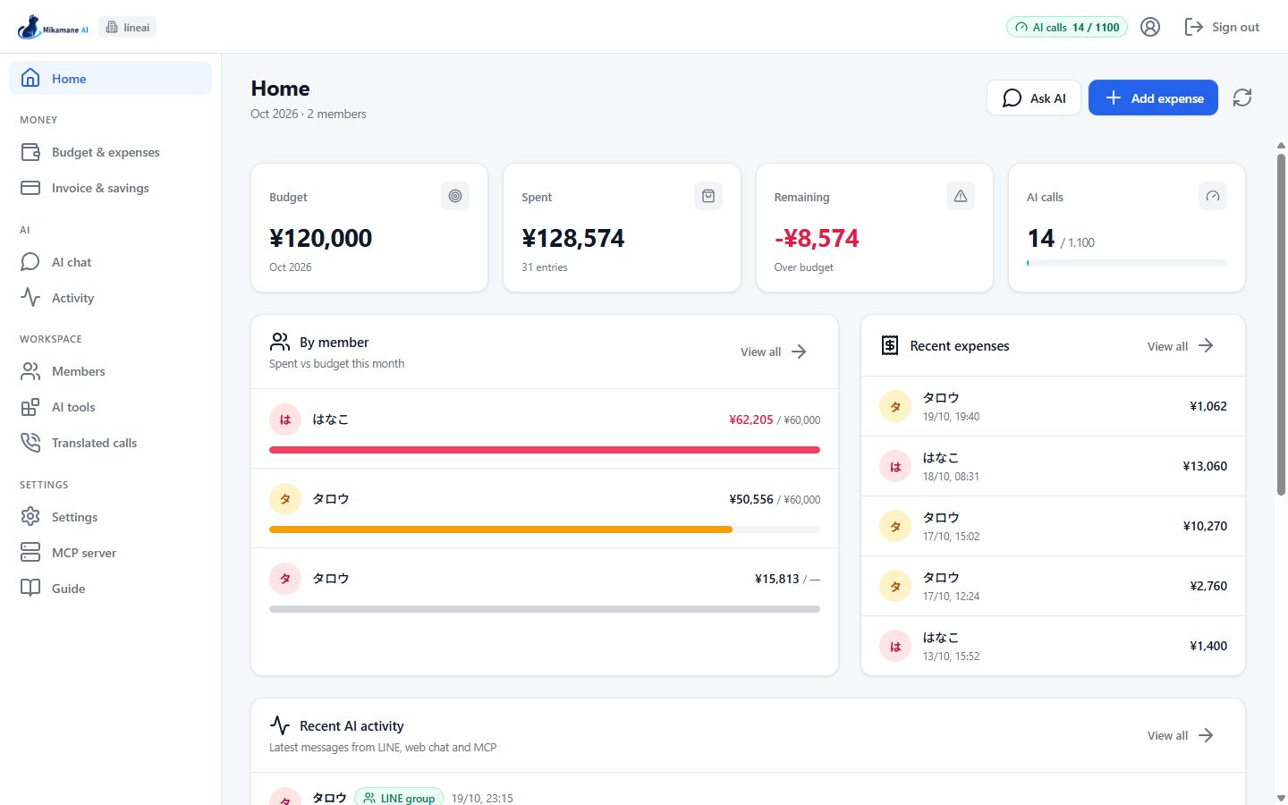Open View all for Recent expenses
This screenshot has width=1288, height=805.
point(1181,345)
